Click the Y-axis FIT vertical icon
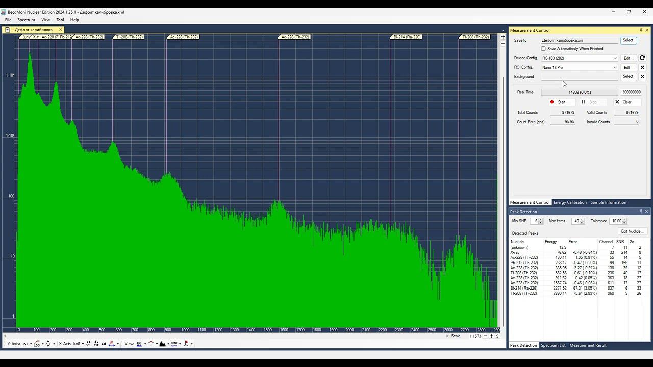Screen dimensions: 653x367 (x=48, y=344)
